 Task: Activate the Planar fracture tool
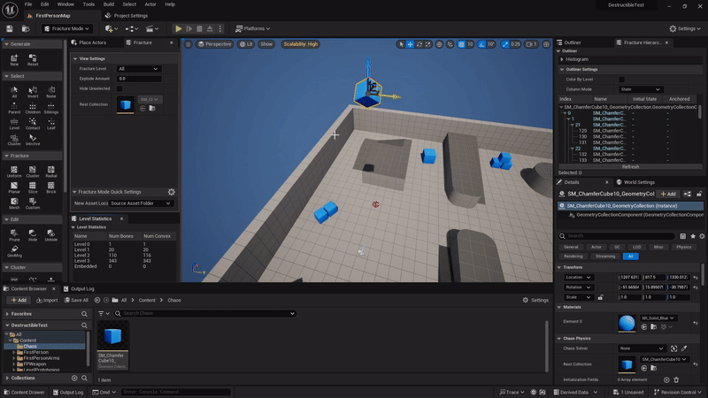pos(14,188)
